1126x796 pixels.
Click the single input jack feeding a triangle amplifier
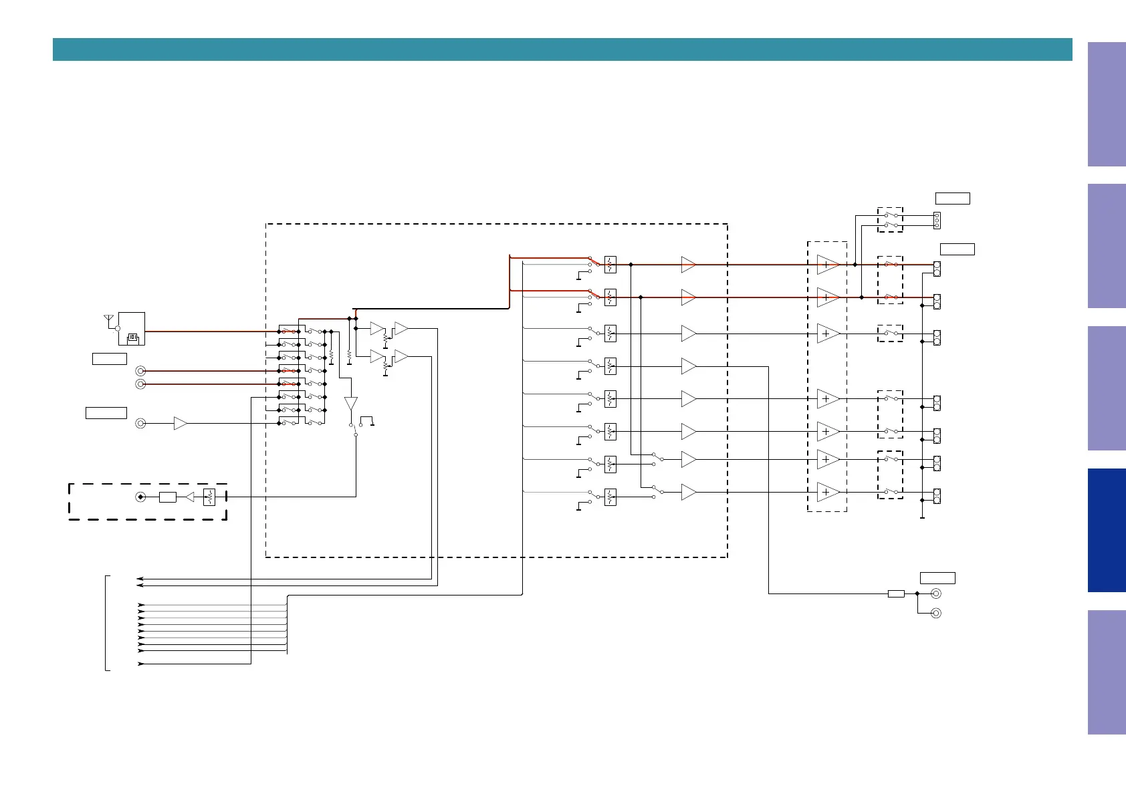(x=140, y=423)
